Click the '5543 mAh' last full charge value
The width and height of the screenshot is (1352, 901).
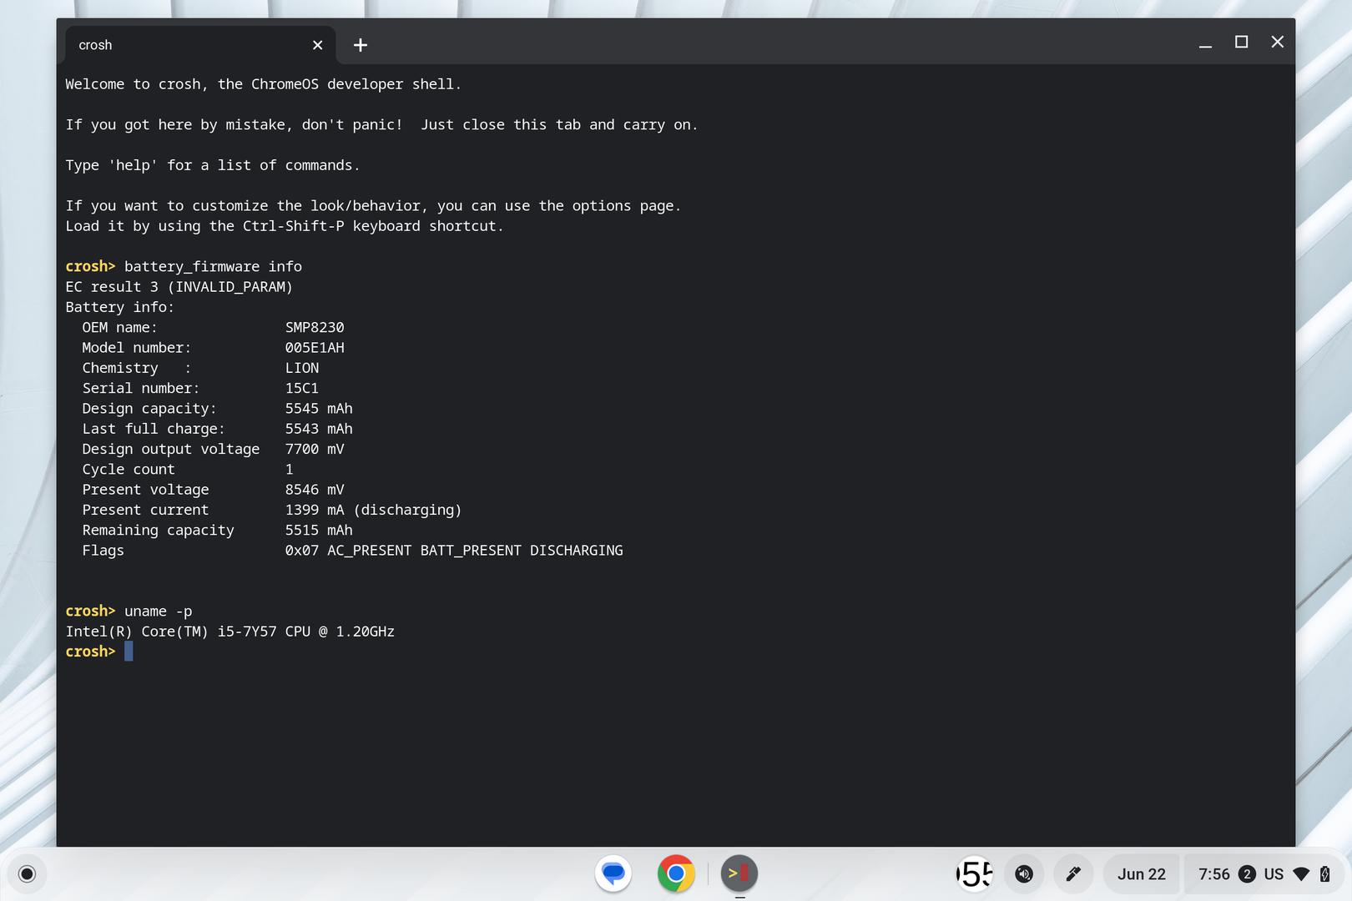click(319, 429)
